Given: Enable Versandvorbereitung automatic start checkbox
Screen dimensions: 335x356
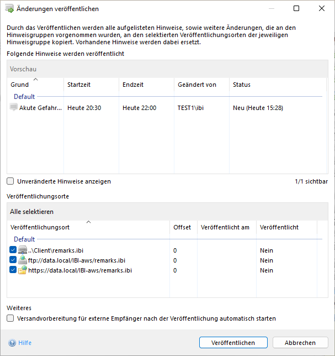Looking at the screenshot, I should [x=10, y=318].
